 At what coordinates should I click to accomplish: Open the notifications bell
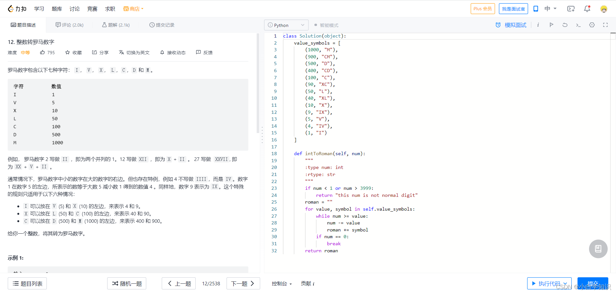point(587,9)
